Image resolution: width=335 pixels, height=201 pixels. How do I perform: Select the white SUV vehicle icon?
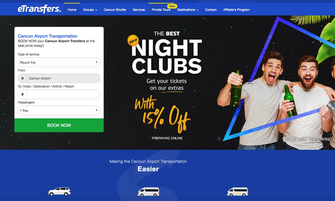(59, 192)
